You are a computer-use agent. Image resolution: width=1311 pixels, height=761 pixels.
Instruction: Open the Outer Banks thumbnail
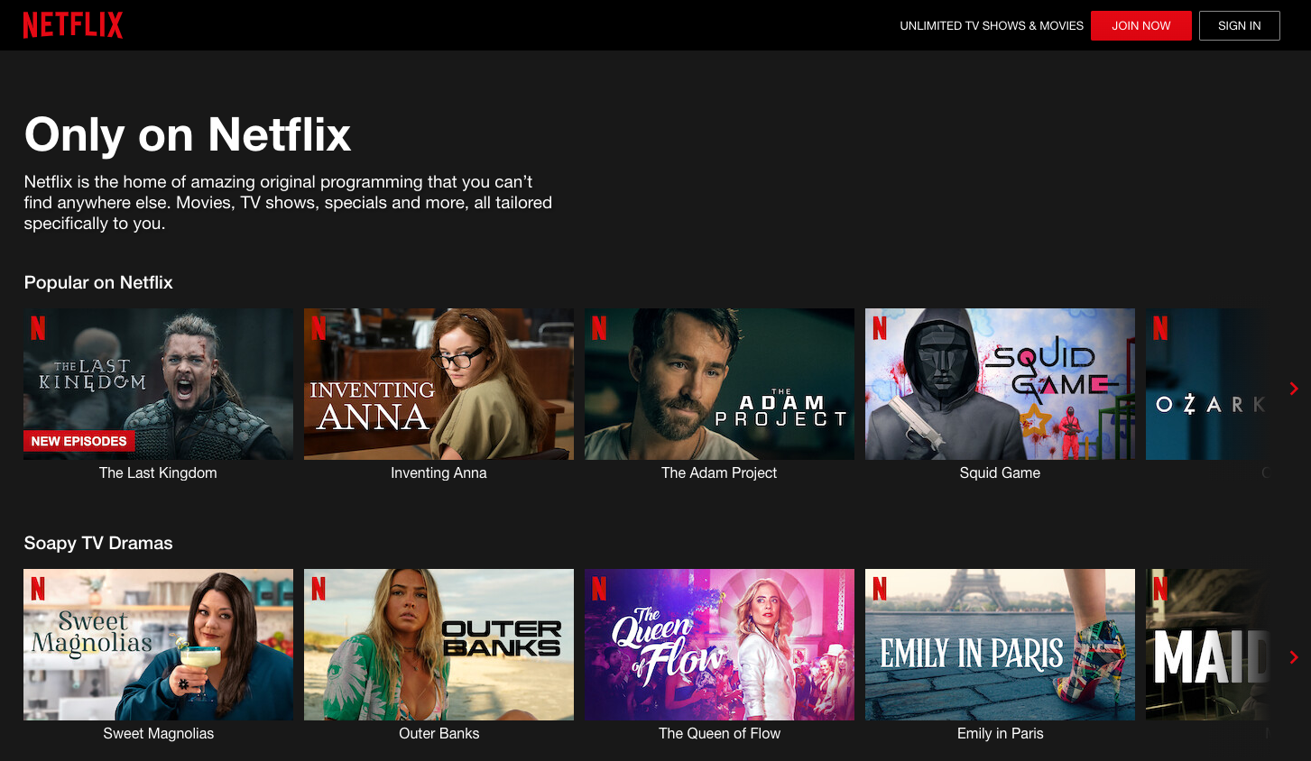pyautogui.click(x=439, y=645)
